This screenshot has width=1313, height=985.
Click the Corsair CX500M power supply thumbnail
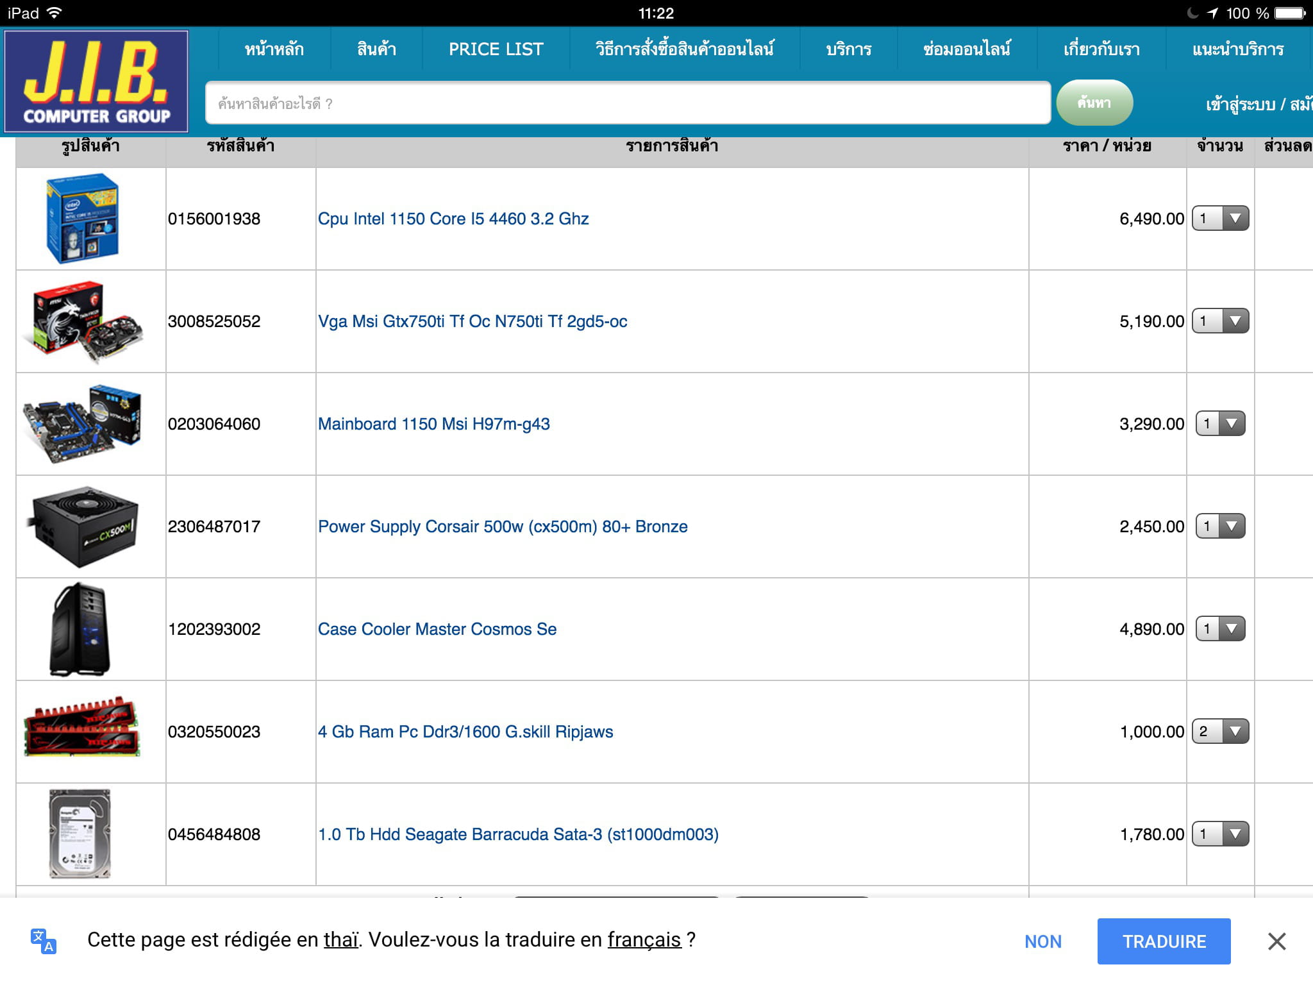[83, 526]
